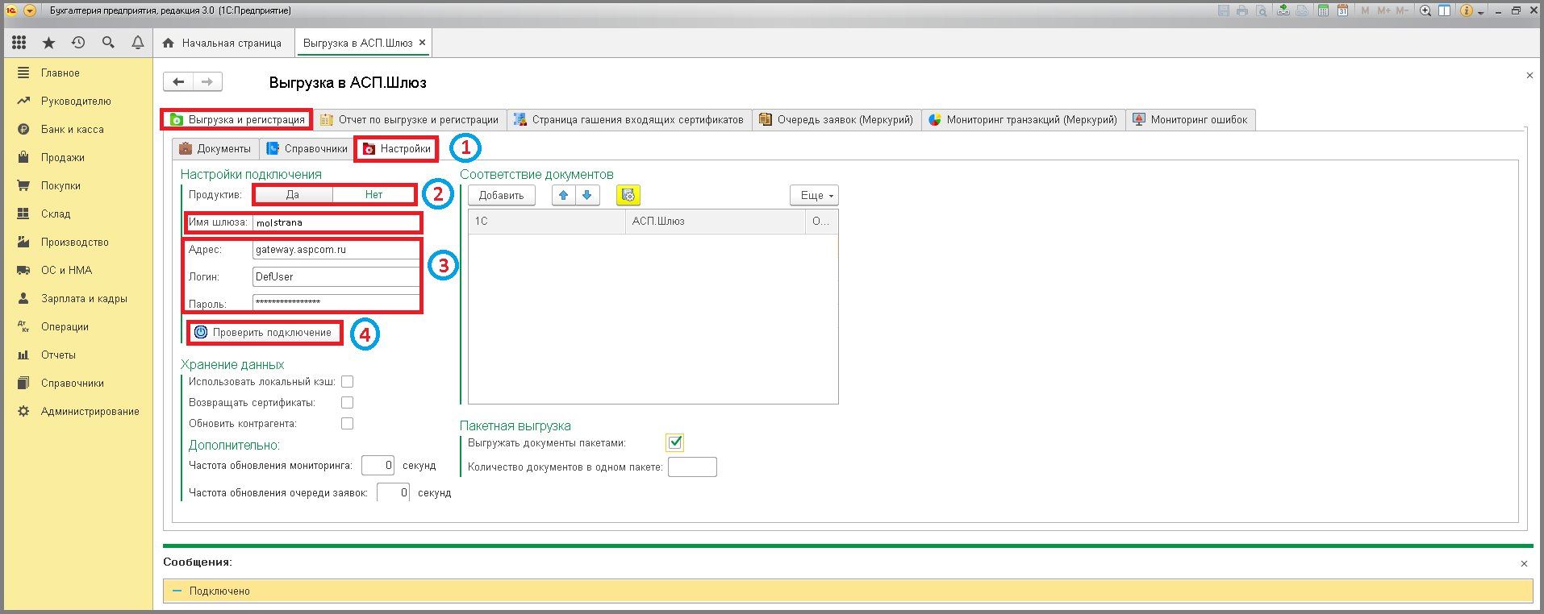Click the Проверить подключение button
The height and width of the screenshot is (614, 1544).
[x=264, y=332]
